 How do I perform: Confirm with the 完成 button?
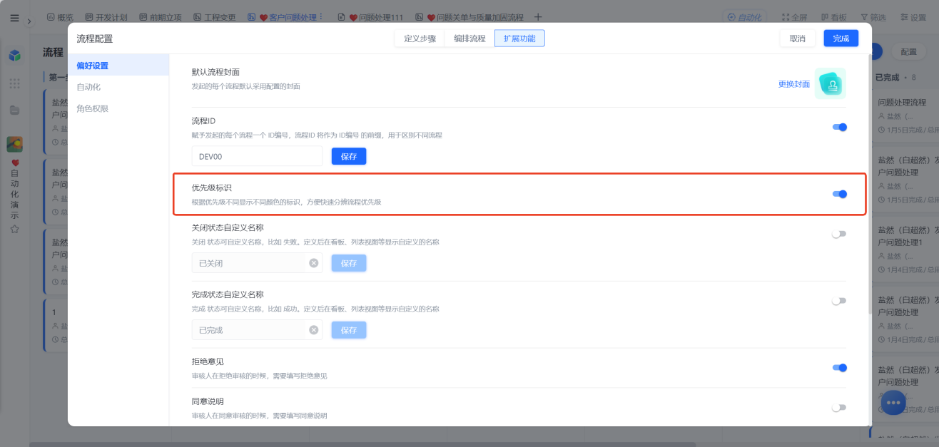click(x=841, y=38)
